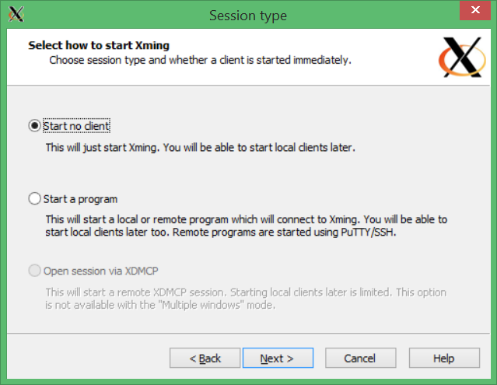497x385 pixels.
Task: Click the "This will just start Xming" description
Action: pyautogui.click(x=201, y=148)
